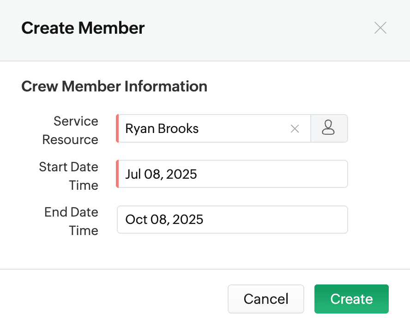The width and height of the screenshot is (410, 326).
Task: Click the Service Resource label
Action: pyautogui.click(x=70, y=130)
